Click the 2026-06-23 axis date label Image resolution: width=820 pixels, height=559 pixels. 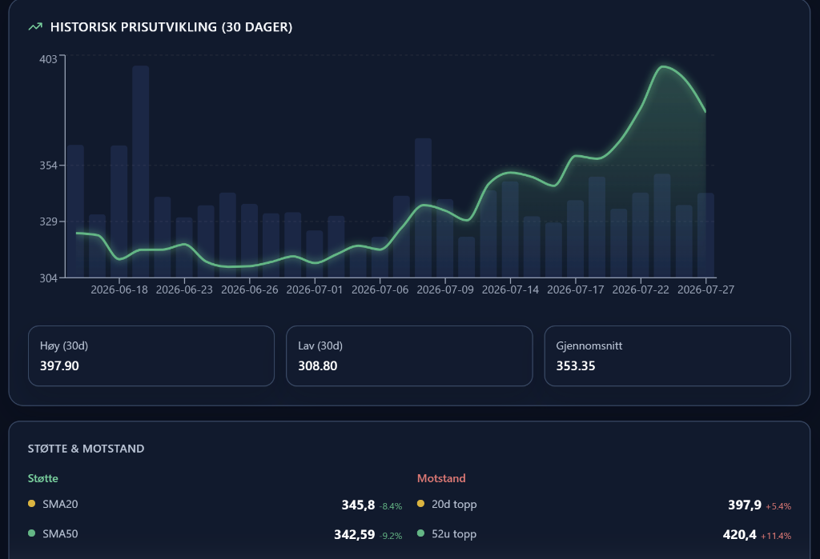point(184,290)
